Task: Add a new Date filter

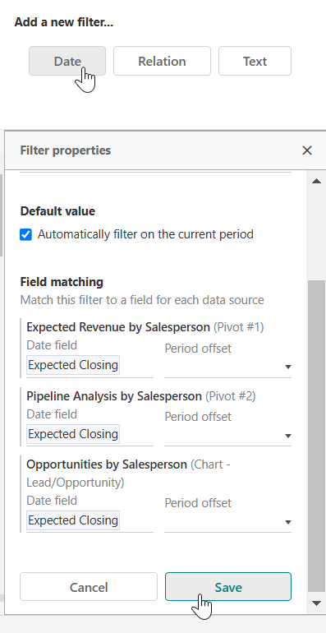Action: [67, 61]
